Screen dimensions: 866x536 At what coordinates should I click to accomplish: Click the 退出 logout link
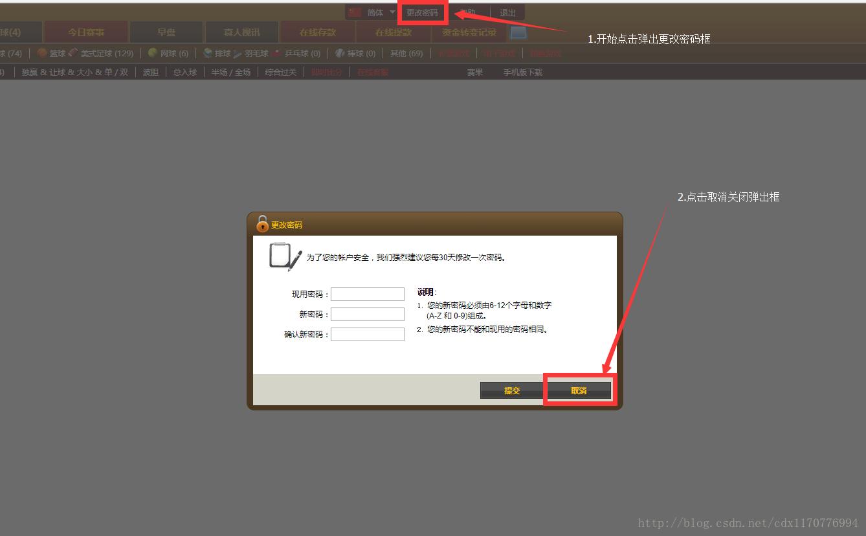pyautogui.click(x=508, y=12)
